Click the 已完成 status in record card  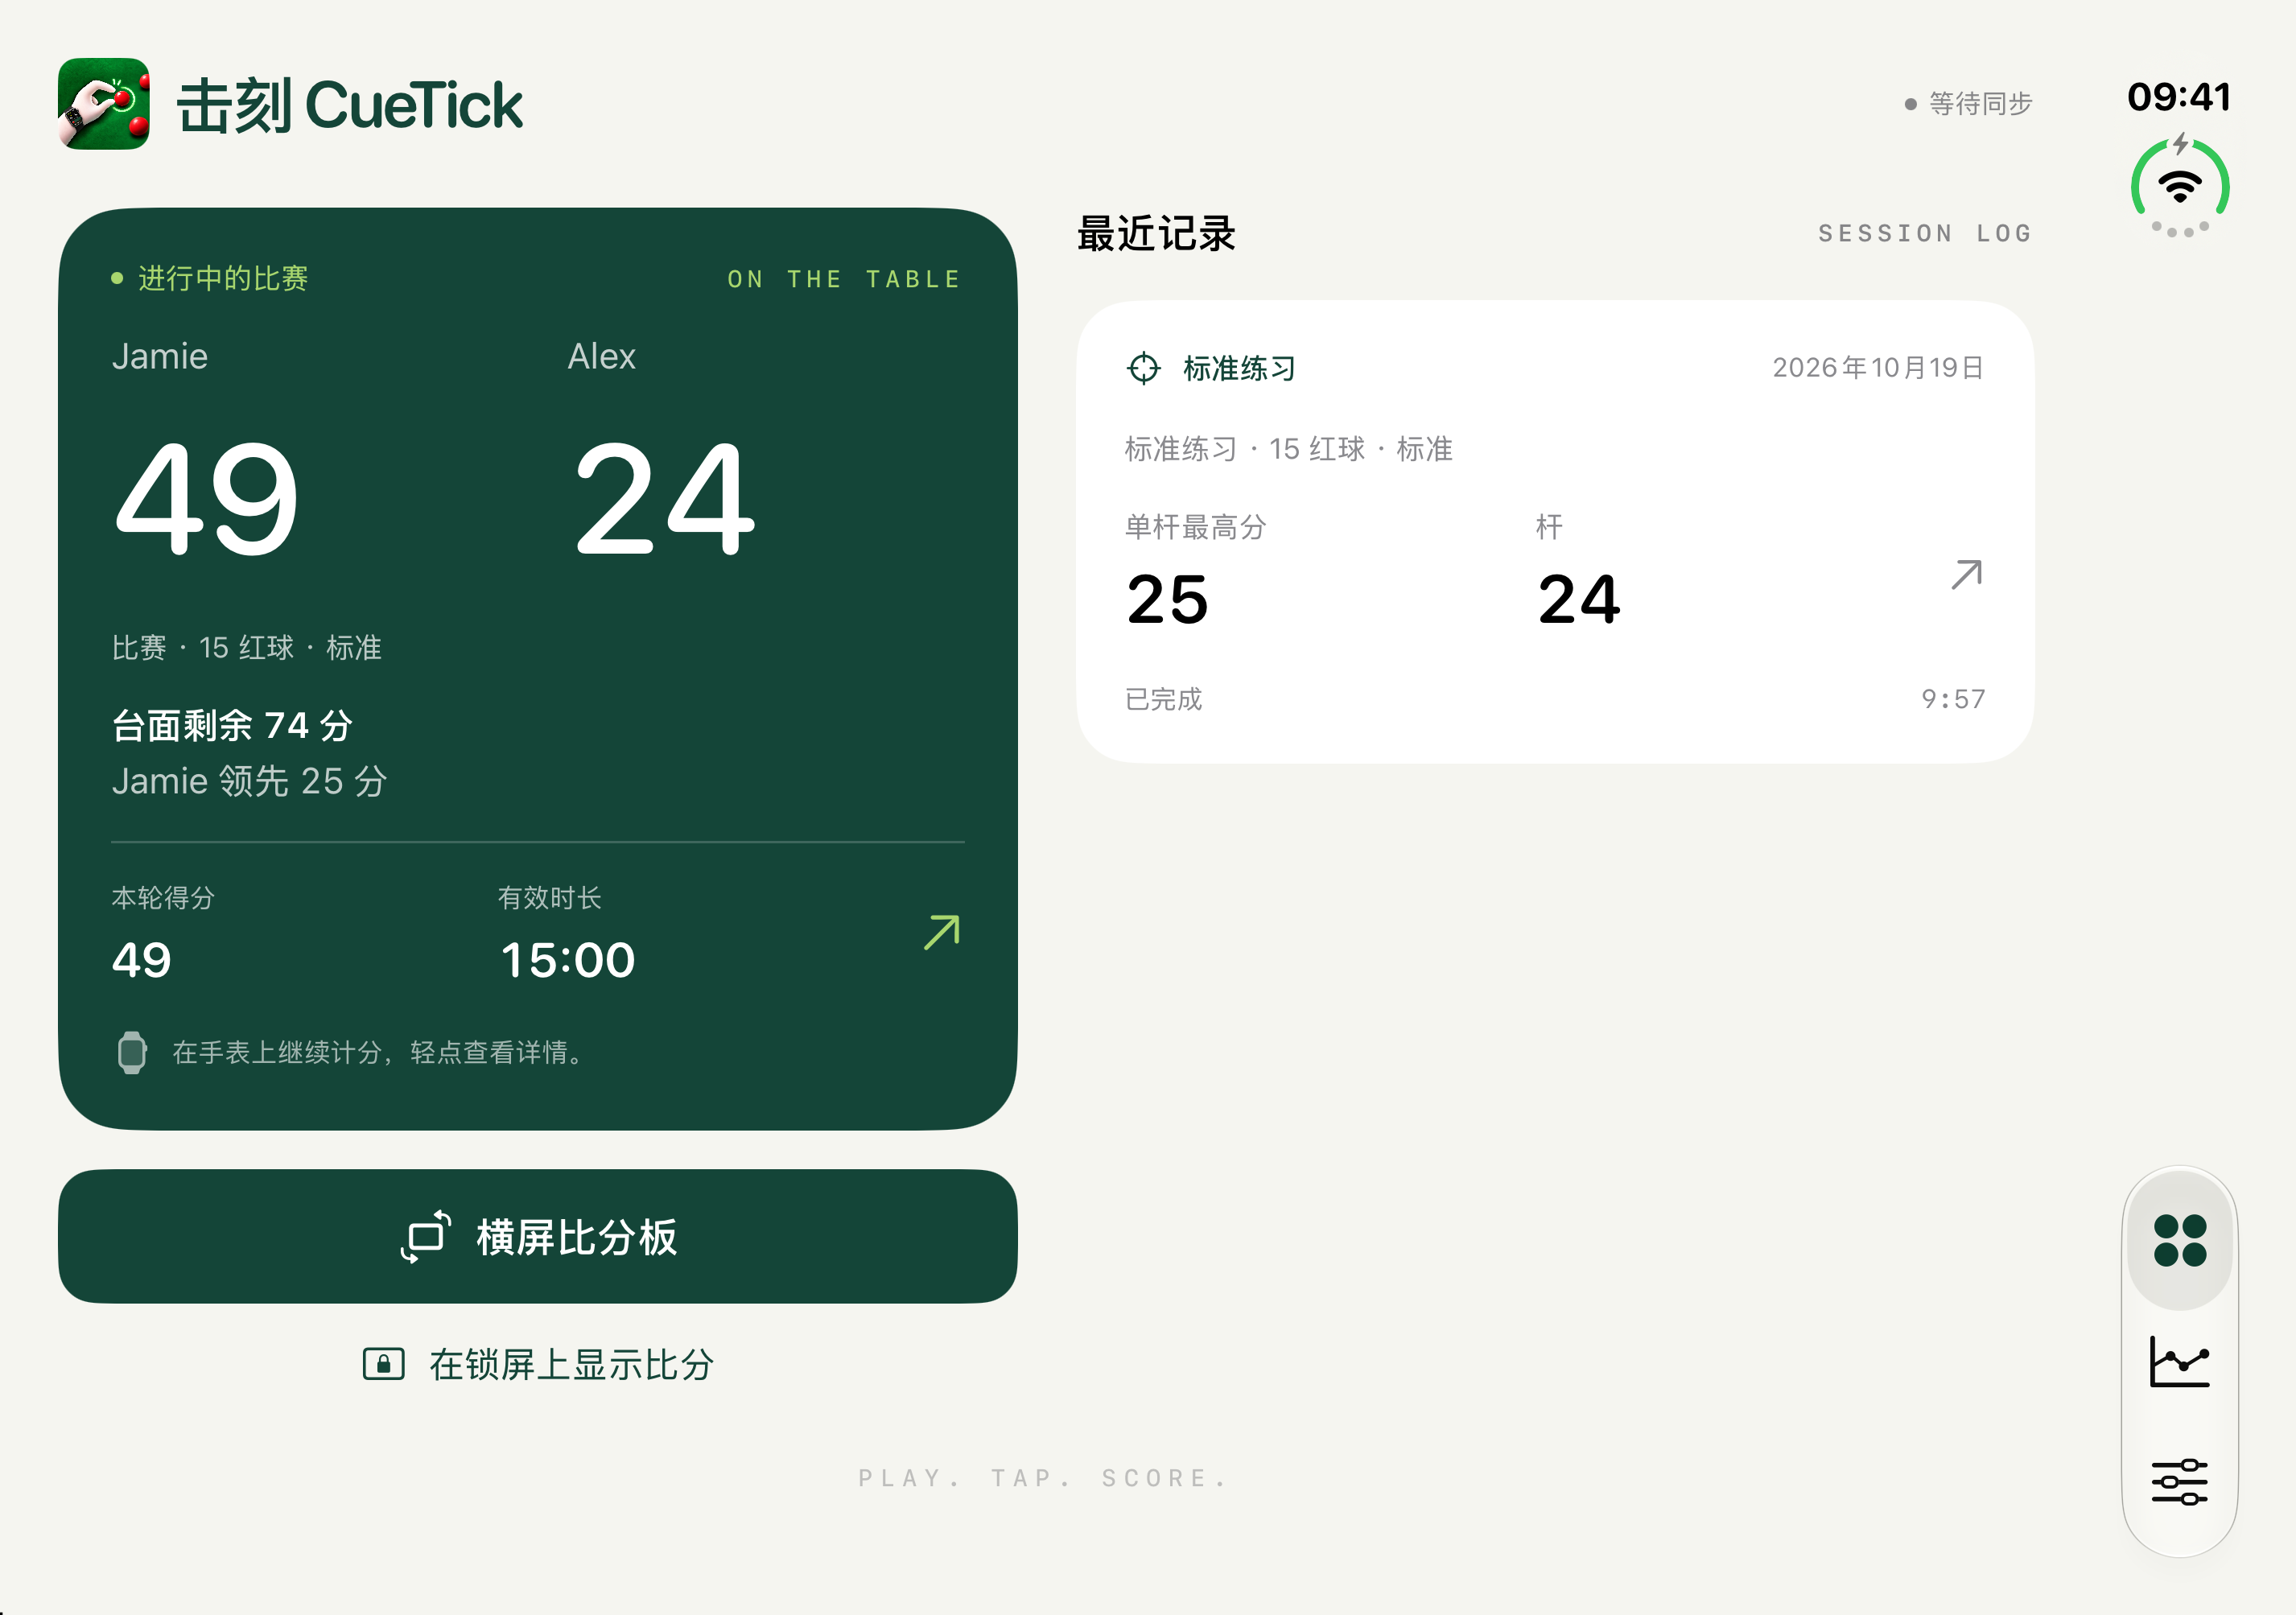point(1164,699)
